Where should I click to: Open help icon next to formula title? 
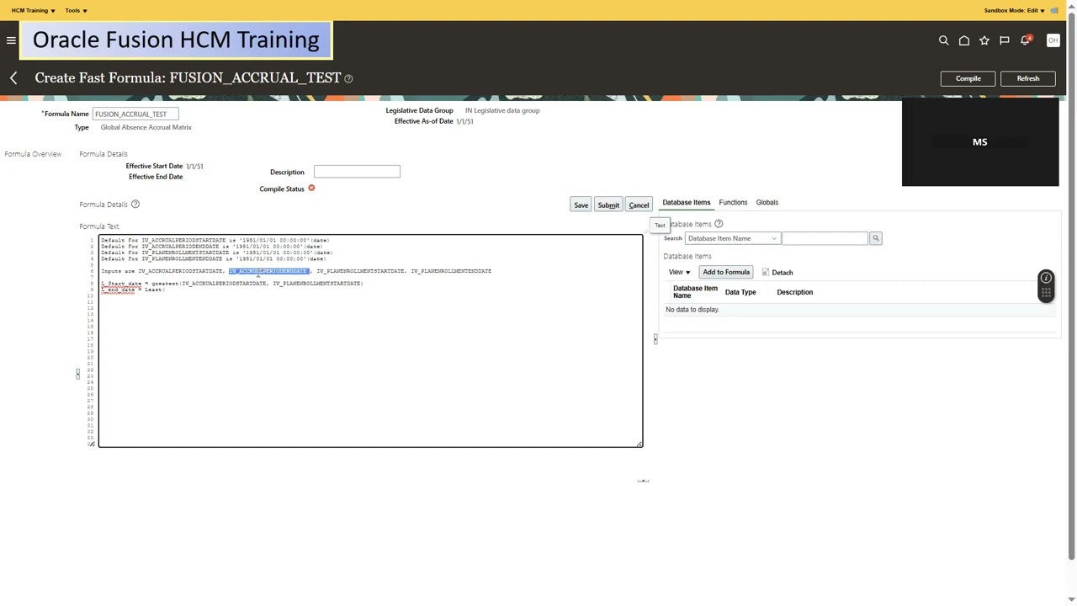coord(348,78)
